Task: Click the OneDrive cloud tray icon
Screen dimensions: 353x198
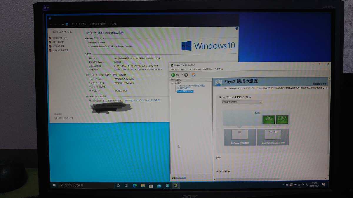Action: (287, 185)
